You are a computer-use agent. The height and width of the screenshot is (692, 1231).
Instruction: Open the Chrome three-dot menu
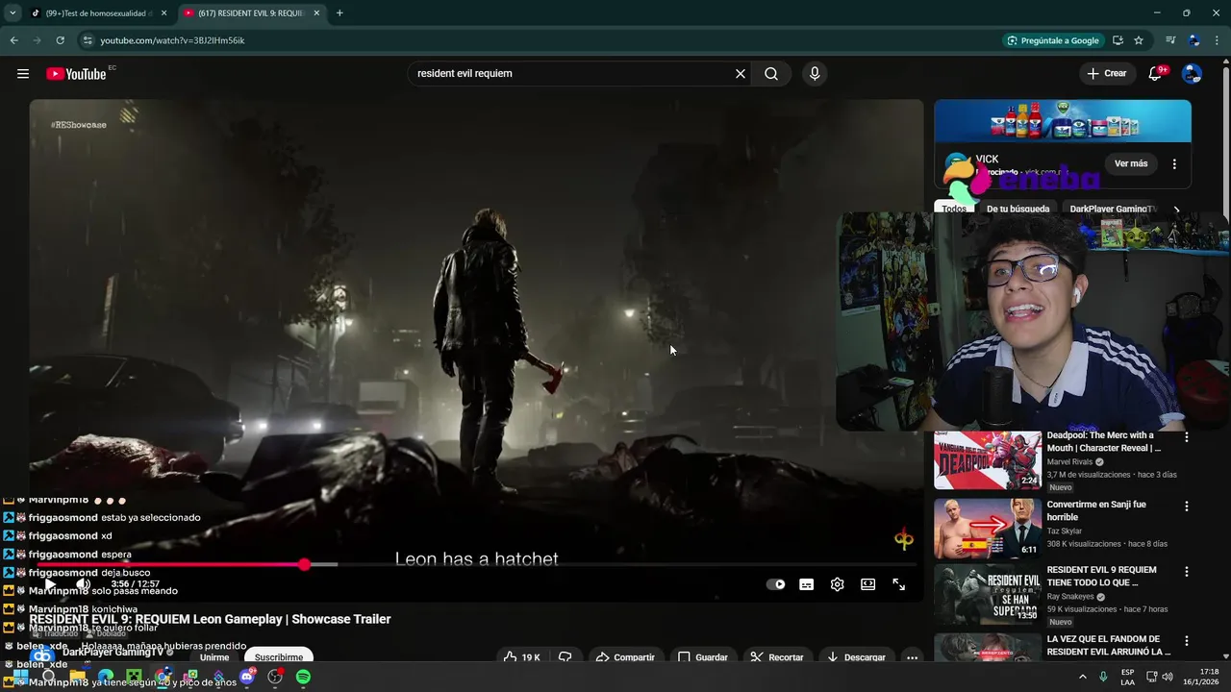coord(1217,40)
